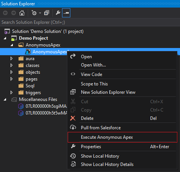
Task: Select the pages folder label
Action: [31, 79]
